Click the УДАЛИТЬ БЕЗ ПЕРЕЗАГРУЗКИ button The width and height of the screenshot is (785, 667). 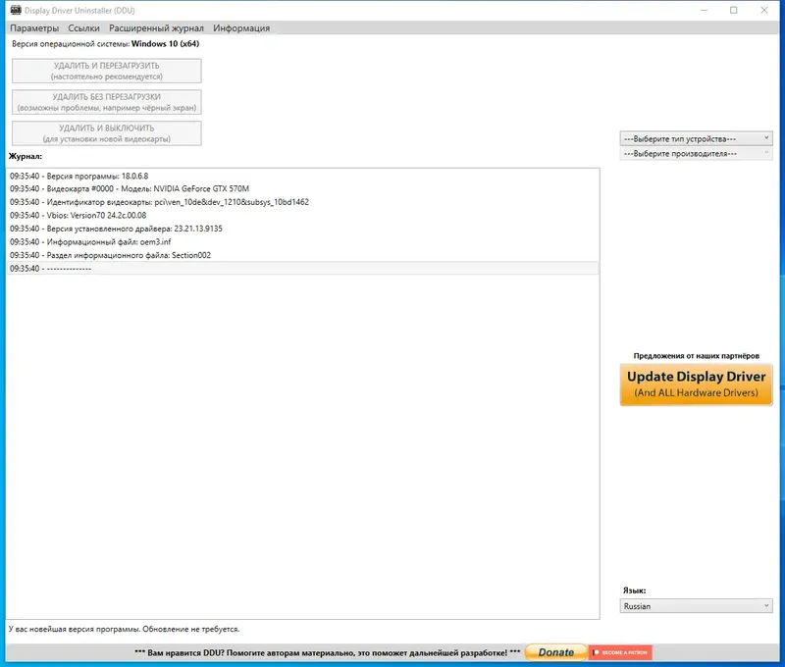pos(105,102)
